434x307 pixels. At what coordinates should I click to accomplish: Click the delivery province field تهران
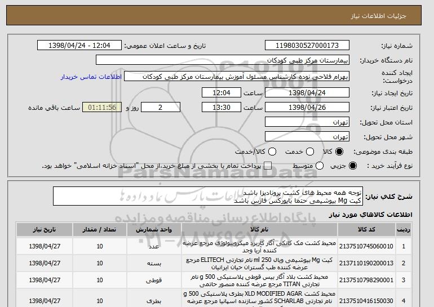307,122
